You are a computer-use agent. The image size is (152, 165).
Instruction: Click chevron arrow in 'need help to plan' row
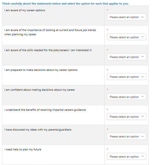(x=143, y=156)
